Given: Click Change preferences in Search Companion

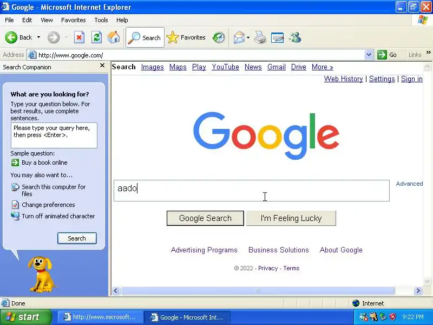Looking at the screenshot, I should (x=48, y=205).
